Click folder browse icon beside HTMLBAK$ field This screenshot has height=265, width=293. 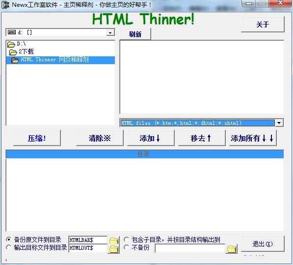click(114, 241)
